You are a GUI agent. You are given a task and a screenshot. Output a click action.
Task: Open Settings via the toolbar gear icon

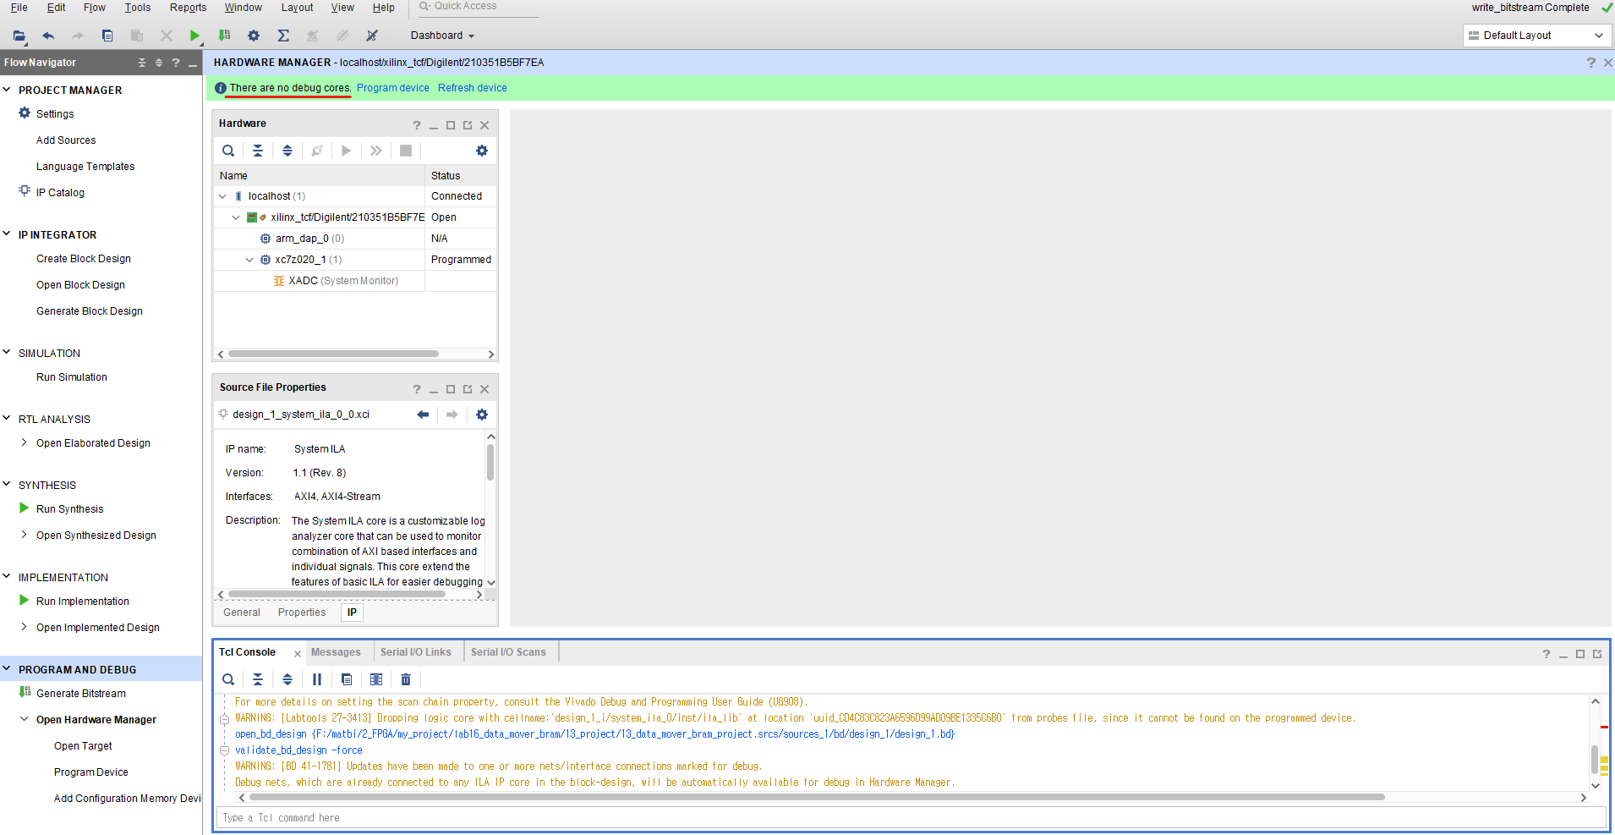tap(254, 36)
